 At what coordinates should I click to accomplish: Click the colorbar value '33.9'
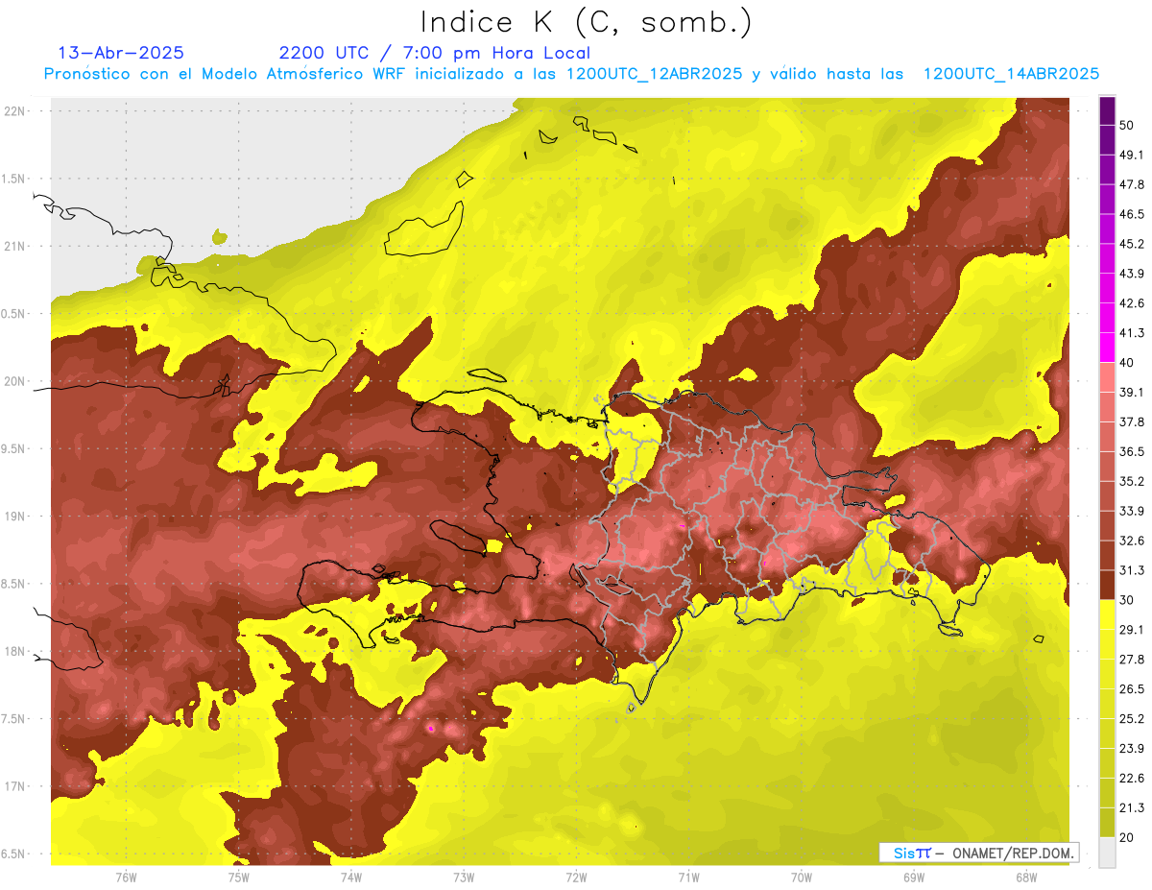1132,511
